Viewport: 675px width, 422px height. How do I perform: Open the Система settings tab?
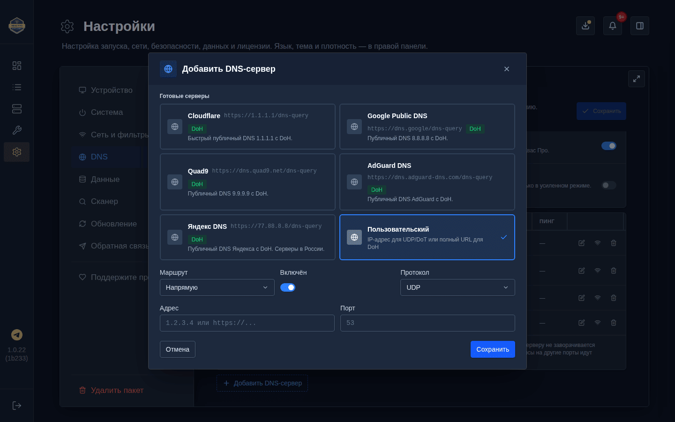pyautogui.click(x=105, y=113)
